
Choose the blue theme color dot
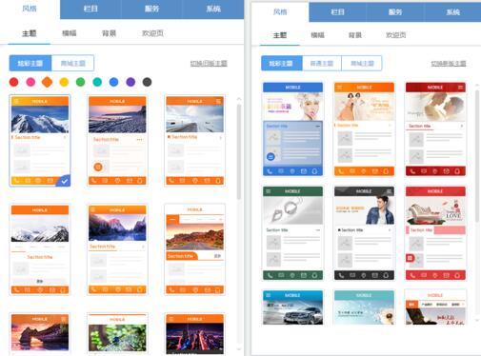coord(113,82)
